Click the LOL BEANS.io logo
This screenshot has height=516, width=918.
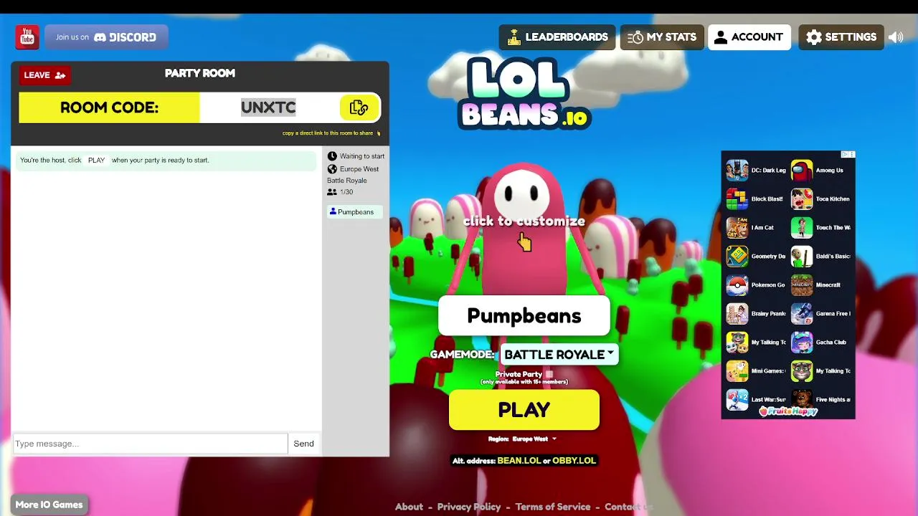tap(524, 93)
